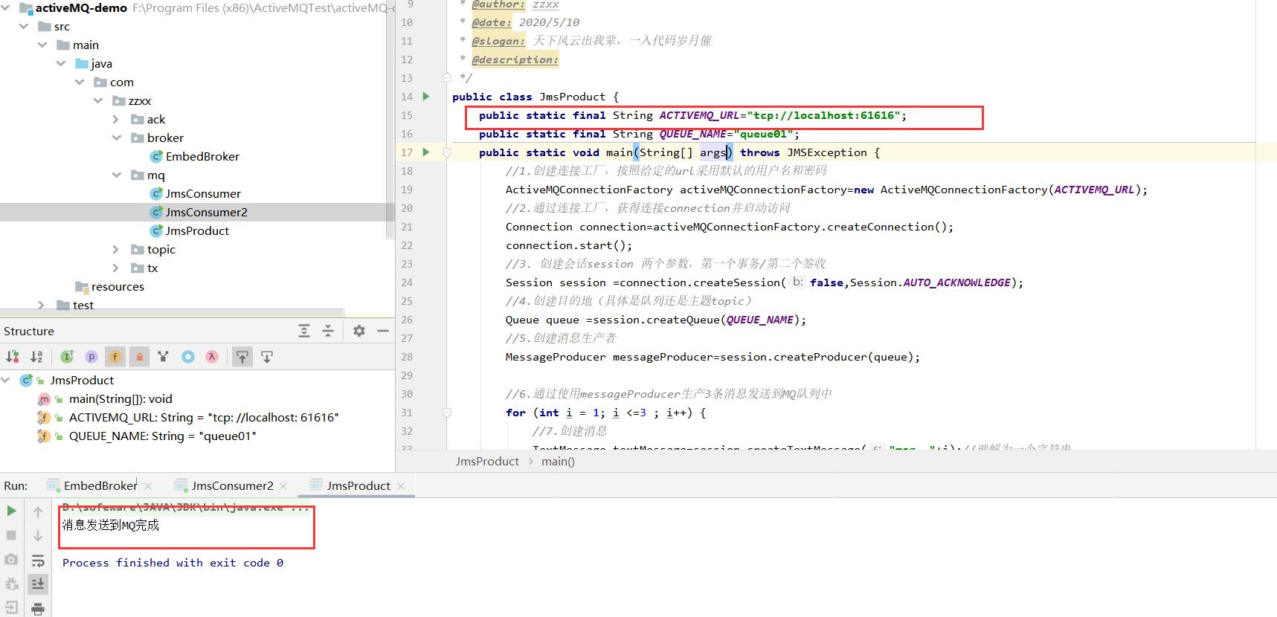The width and height of the screenshot is (1277, 617).
Task: Click Expand All in Structure panel header
Action: (x=304, y=331)
